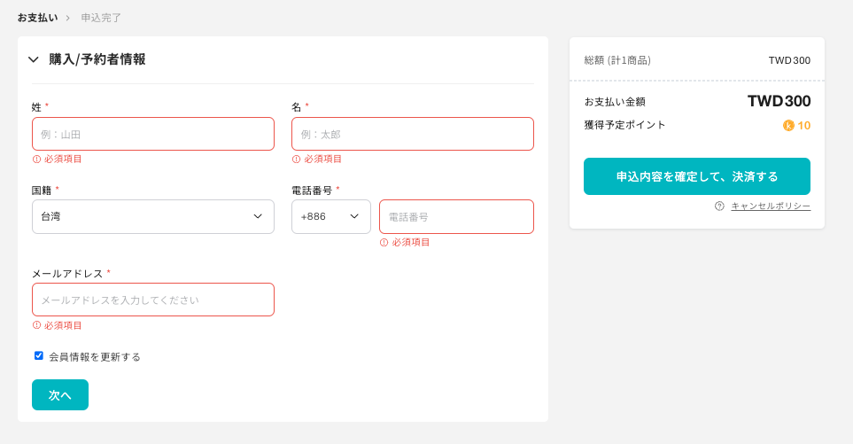Click the 申込完了 breadcrumb step
The width and height of the screenshot is (853, 444).
101,18
